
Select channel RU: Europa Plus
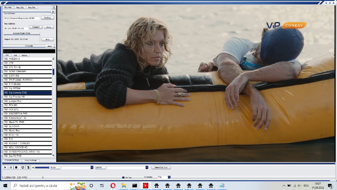(28, 101)
